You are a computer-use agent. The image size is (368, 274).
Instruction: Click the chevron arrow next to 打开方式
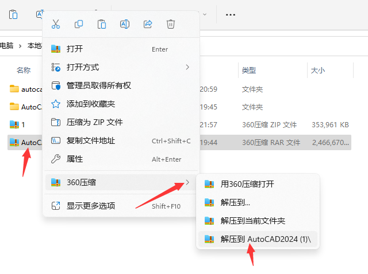coord(187,68)
